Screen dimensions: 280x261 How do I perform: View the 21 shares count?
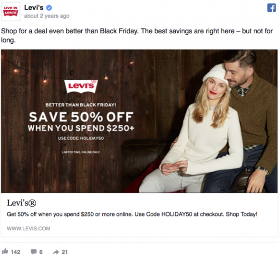pos(65,252)
